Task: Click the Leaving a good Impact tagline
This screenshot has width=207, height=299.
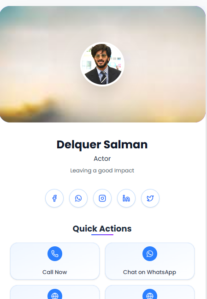Action: [x=102, y=171]
